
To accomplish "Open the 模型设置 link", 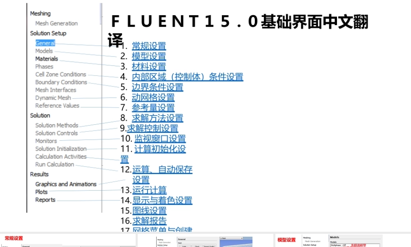I will (x=149, y=56).
